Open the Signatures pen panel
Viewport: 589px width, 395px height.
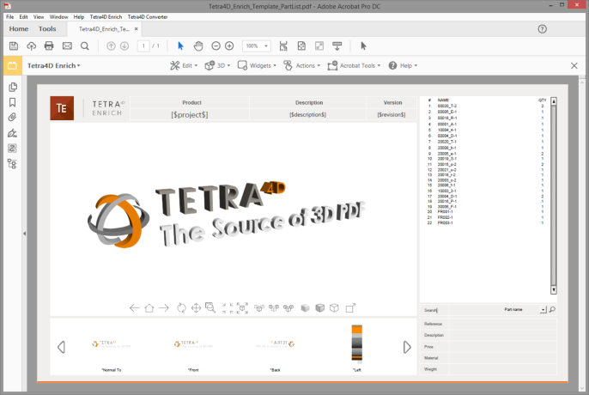tap(12, 133)
